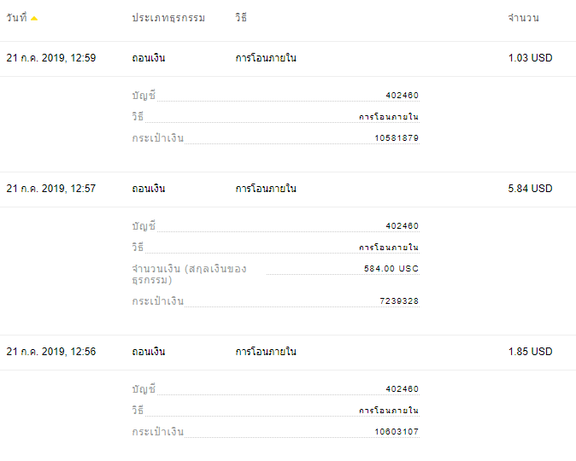Image resolution: width=576 pixels, height=461 pixels.
Task: Select the 1.03 USD amount
Action: pyautogui.click(x=530, y=58)
